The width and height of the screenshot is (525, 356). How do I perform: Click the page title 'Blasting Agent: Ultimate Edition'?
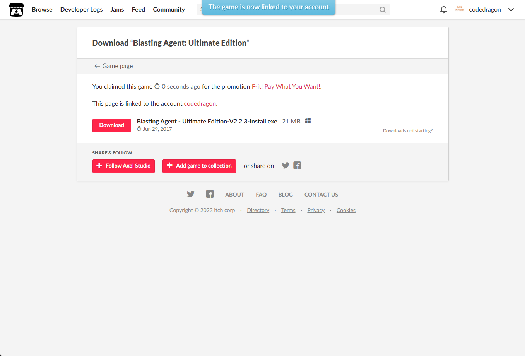coord(190,43)
